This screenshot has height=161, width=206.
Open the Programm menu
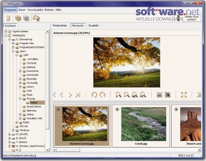(10, 10)
